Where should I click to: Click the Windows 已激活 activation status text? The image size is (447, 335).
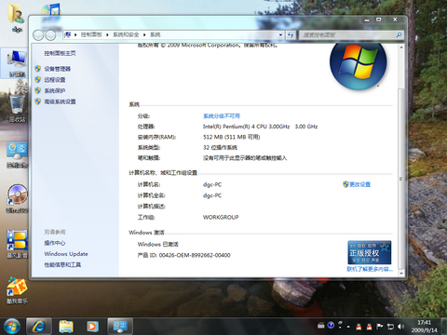coord(158,245)
